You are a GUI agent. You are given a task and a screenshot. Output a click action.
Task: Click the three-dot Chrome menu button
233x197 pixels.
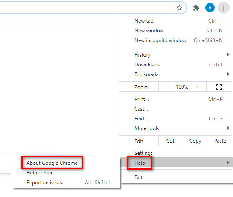(x=224, y=8)
